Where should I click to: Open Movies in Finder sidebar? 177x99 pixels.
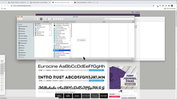point(22,48)
